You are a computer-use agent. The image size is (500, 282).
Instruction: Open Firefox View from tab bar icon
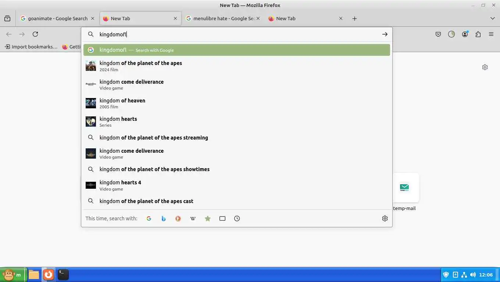7,18
